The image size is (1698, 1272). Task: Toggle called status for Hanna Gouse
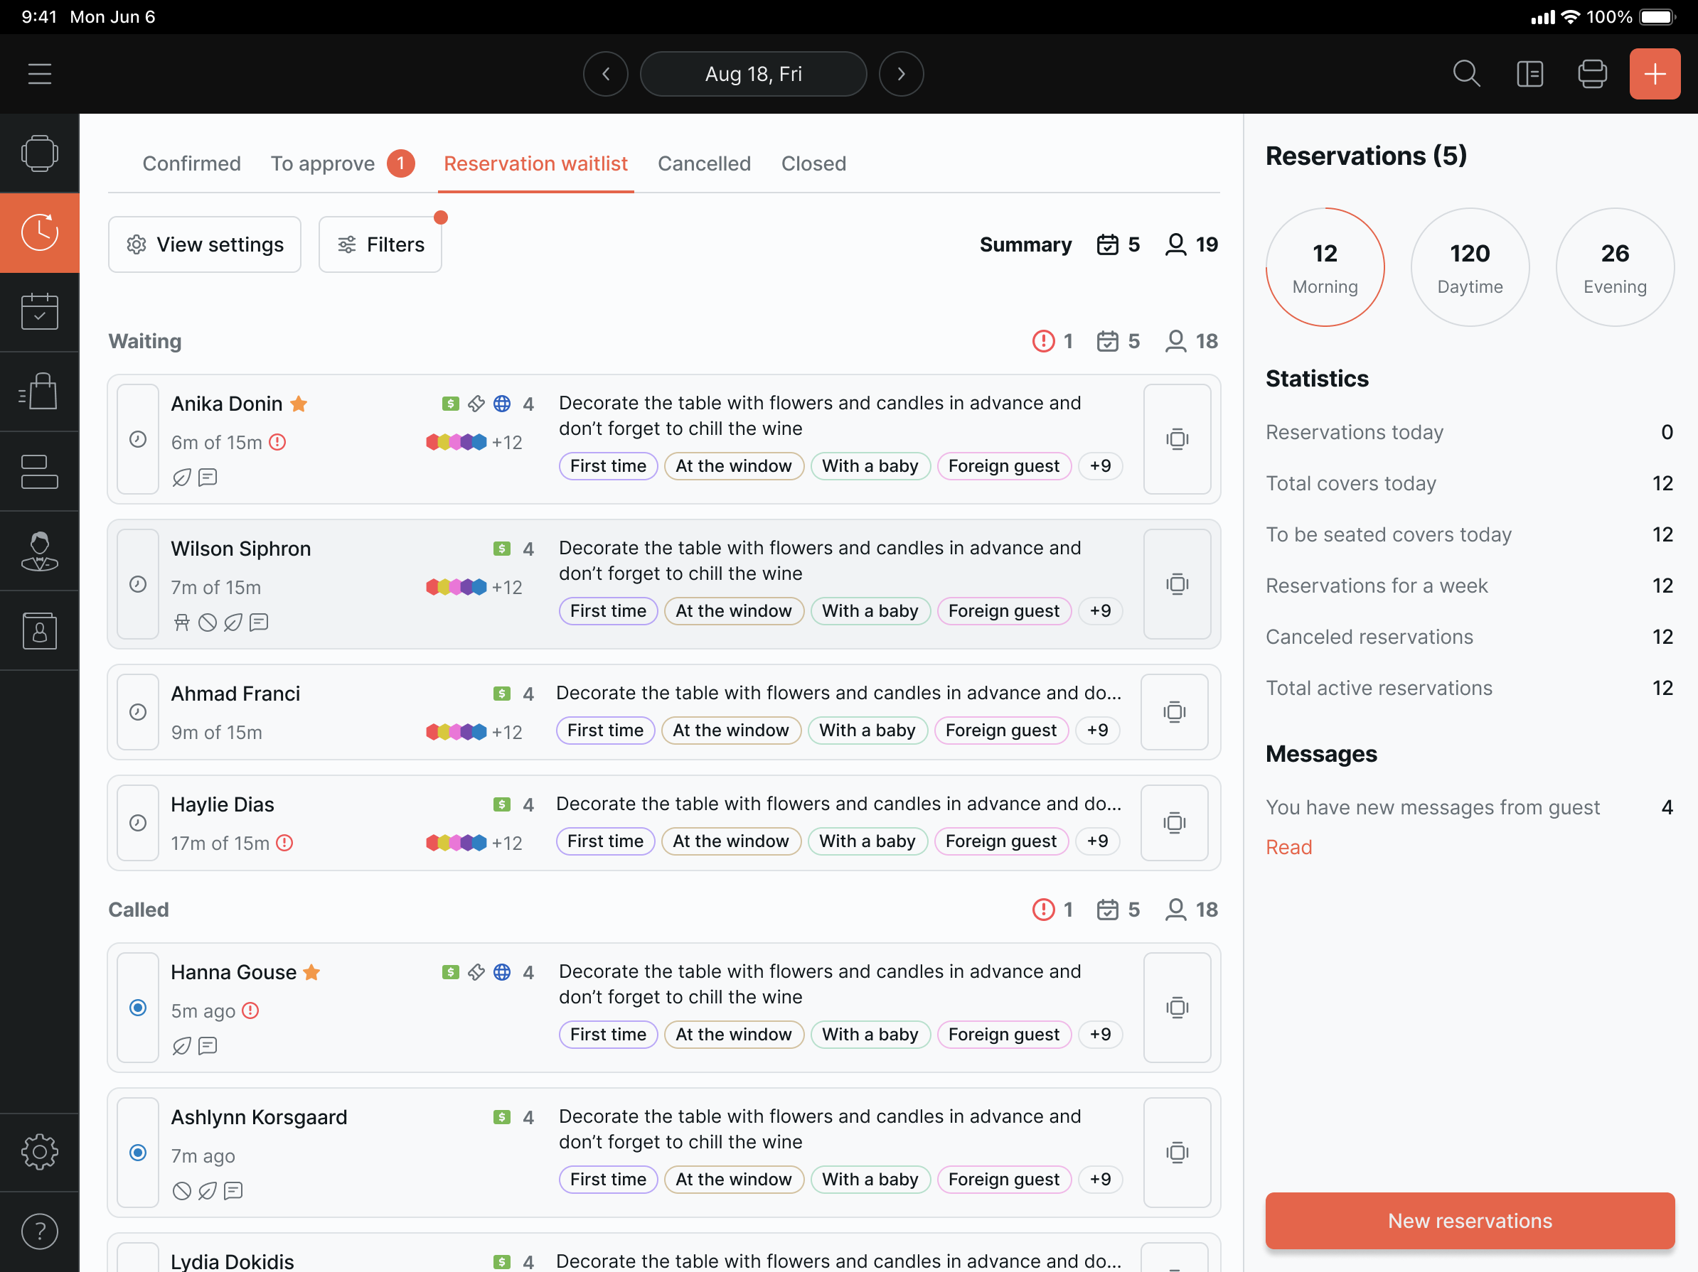click(138, 1008)
